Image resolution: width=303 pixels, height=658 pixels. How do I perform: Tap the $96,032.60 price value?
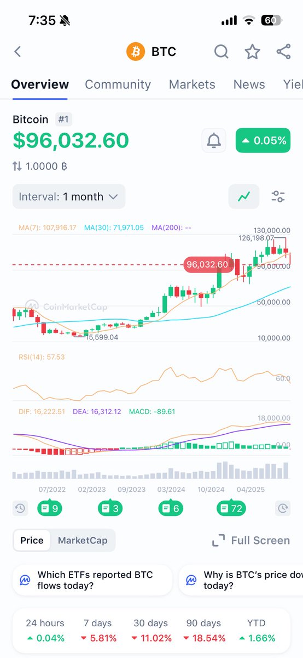71,140
